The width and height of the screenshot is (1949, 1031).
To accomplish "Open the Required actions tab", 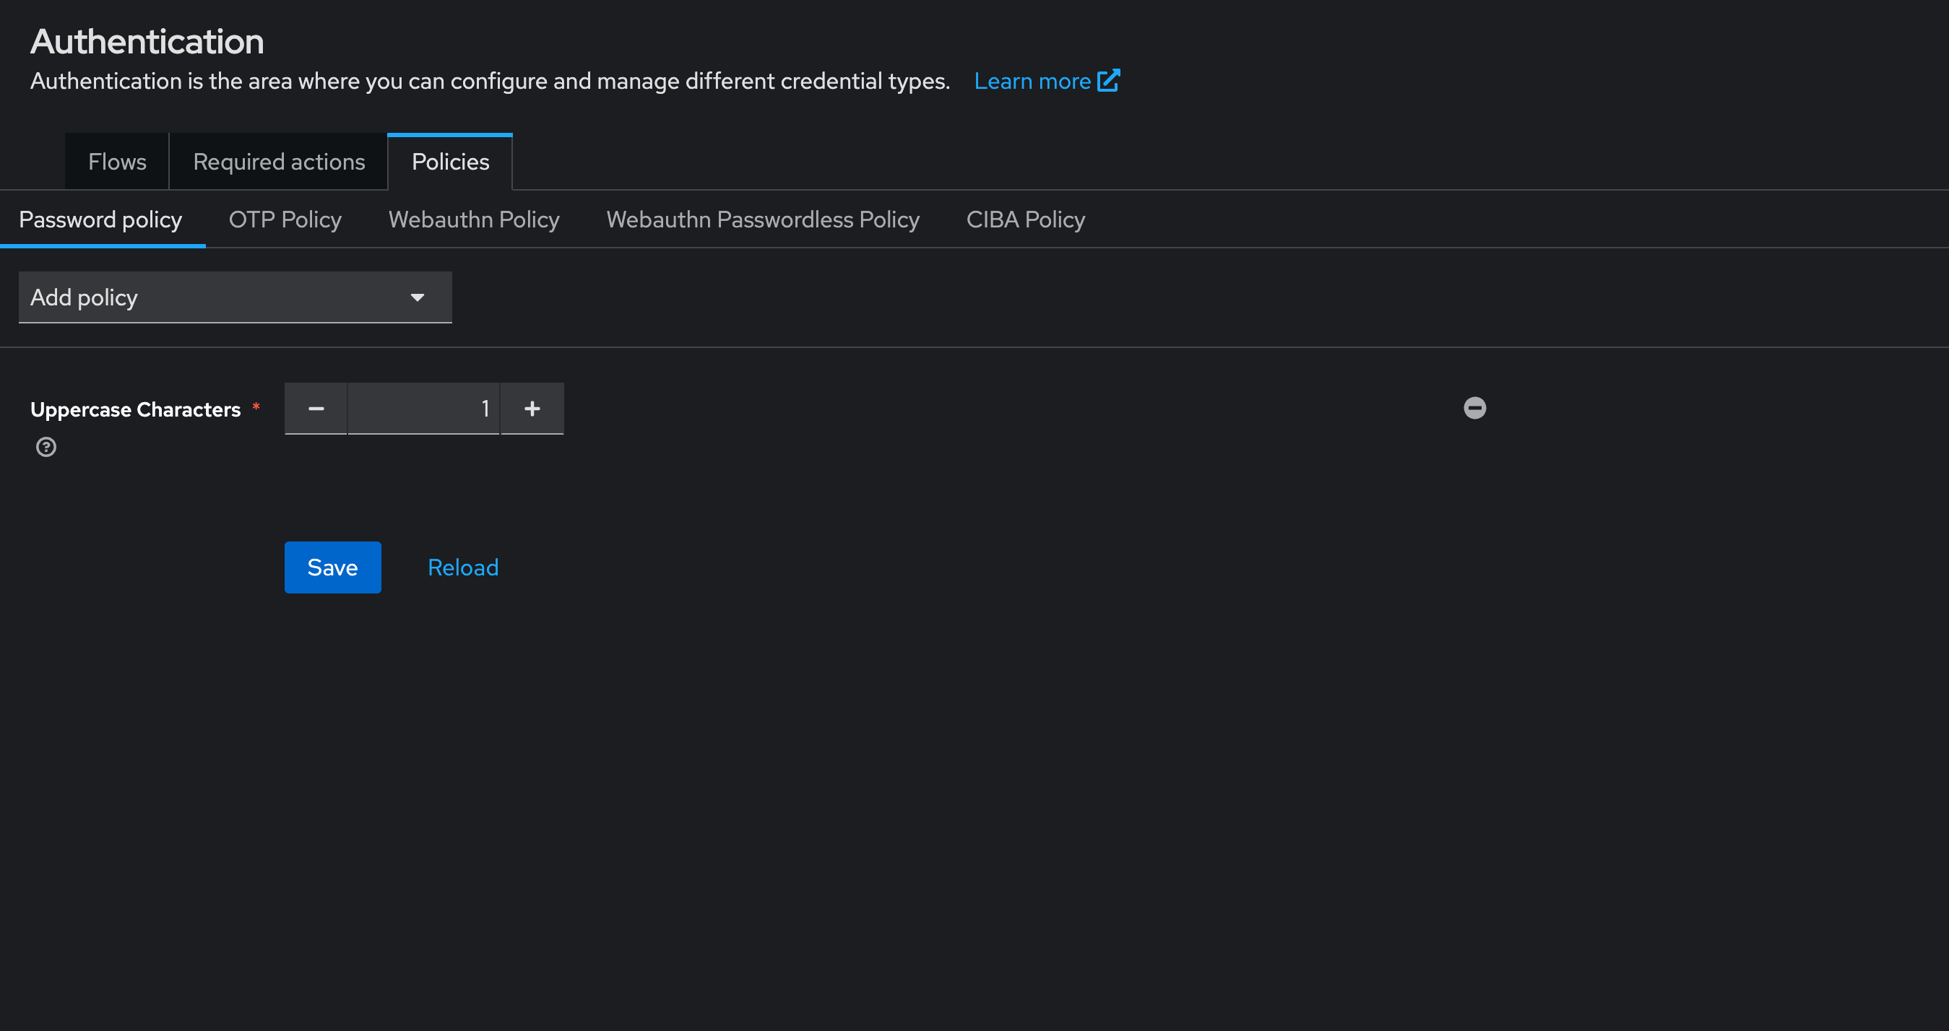I will click(279, 162).
